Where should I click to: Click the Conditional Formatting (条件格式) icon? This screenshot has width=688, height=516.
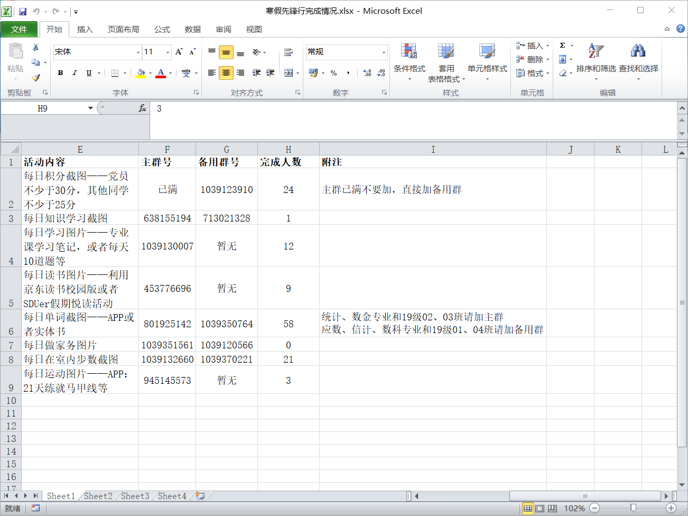point(409,51)
